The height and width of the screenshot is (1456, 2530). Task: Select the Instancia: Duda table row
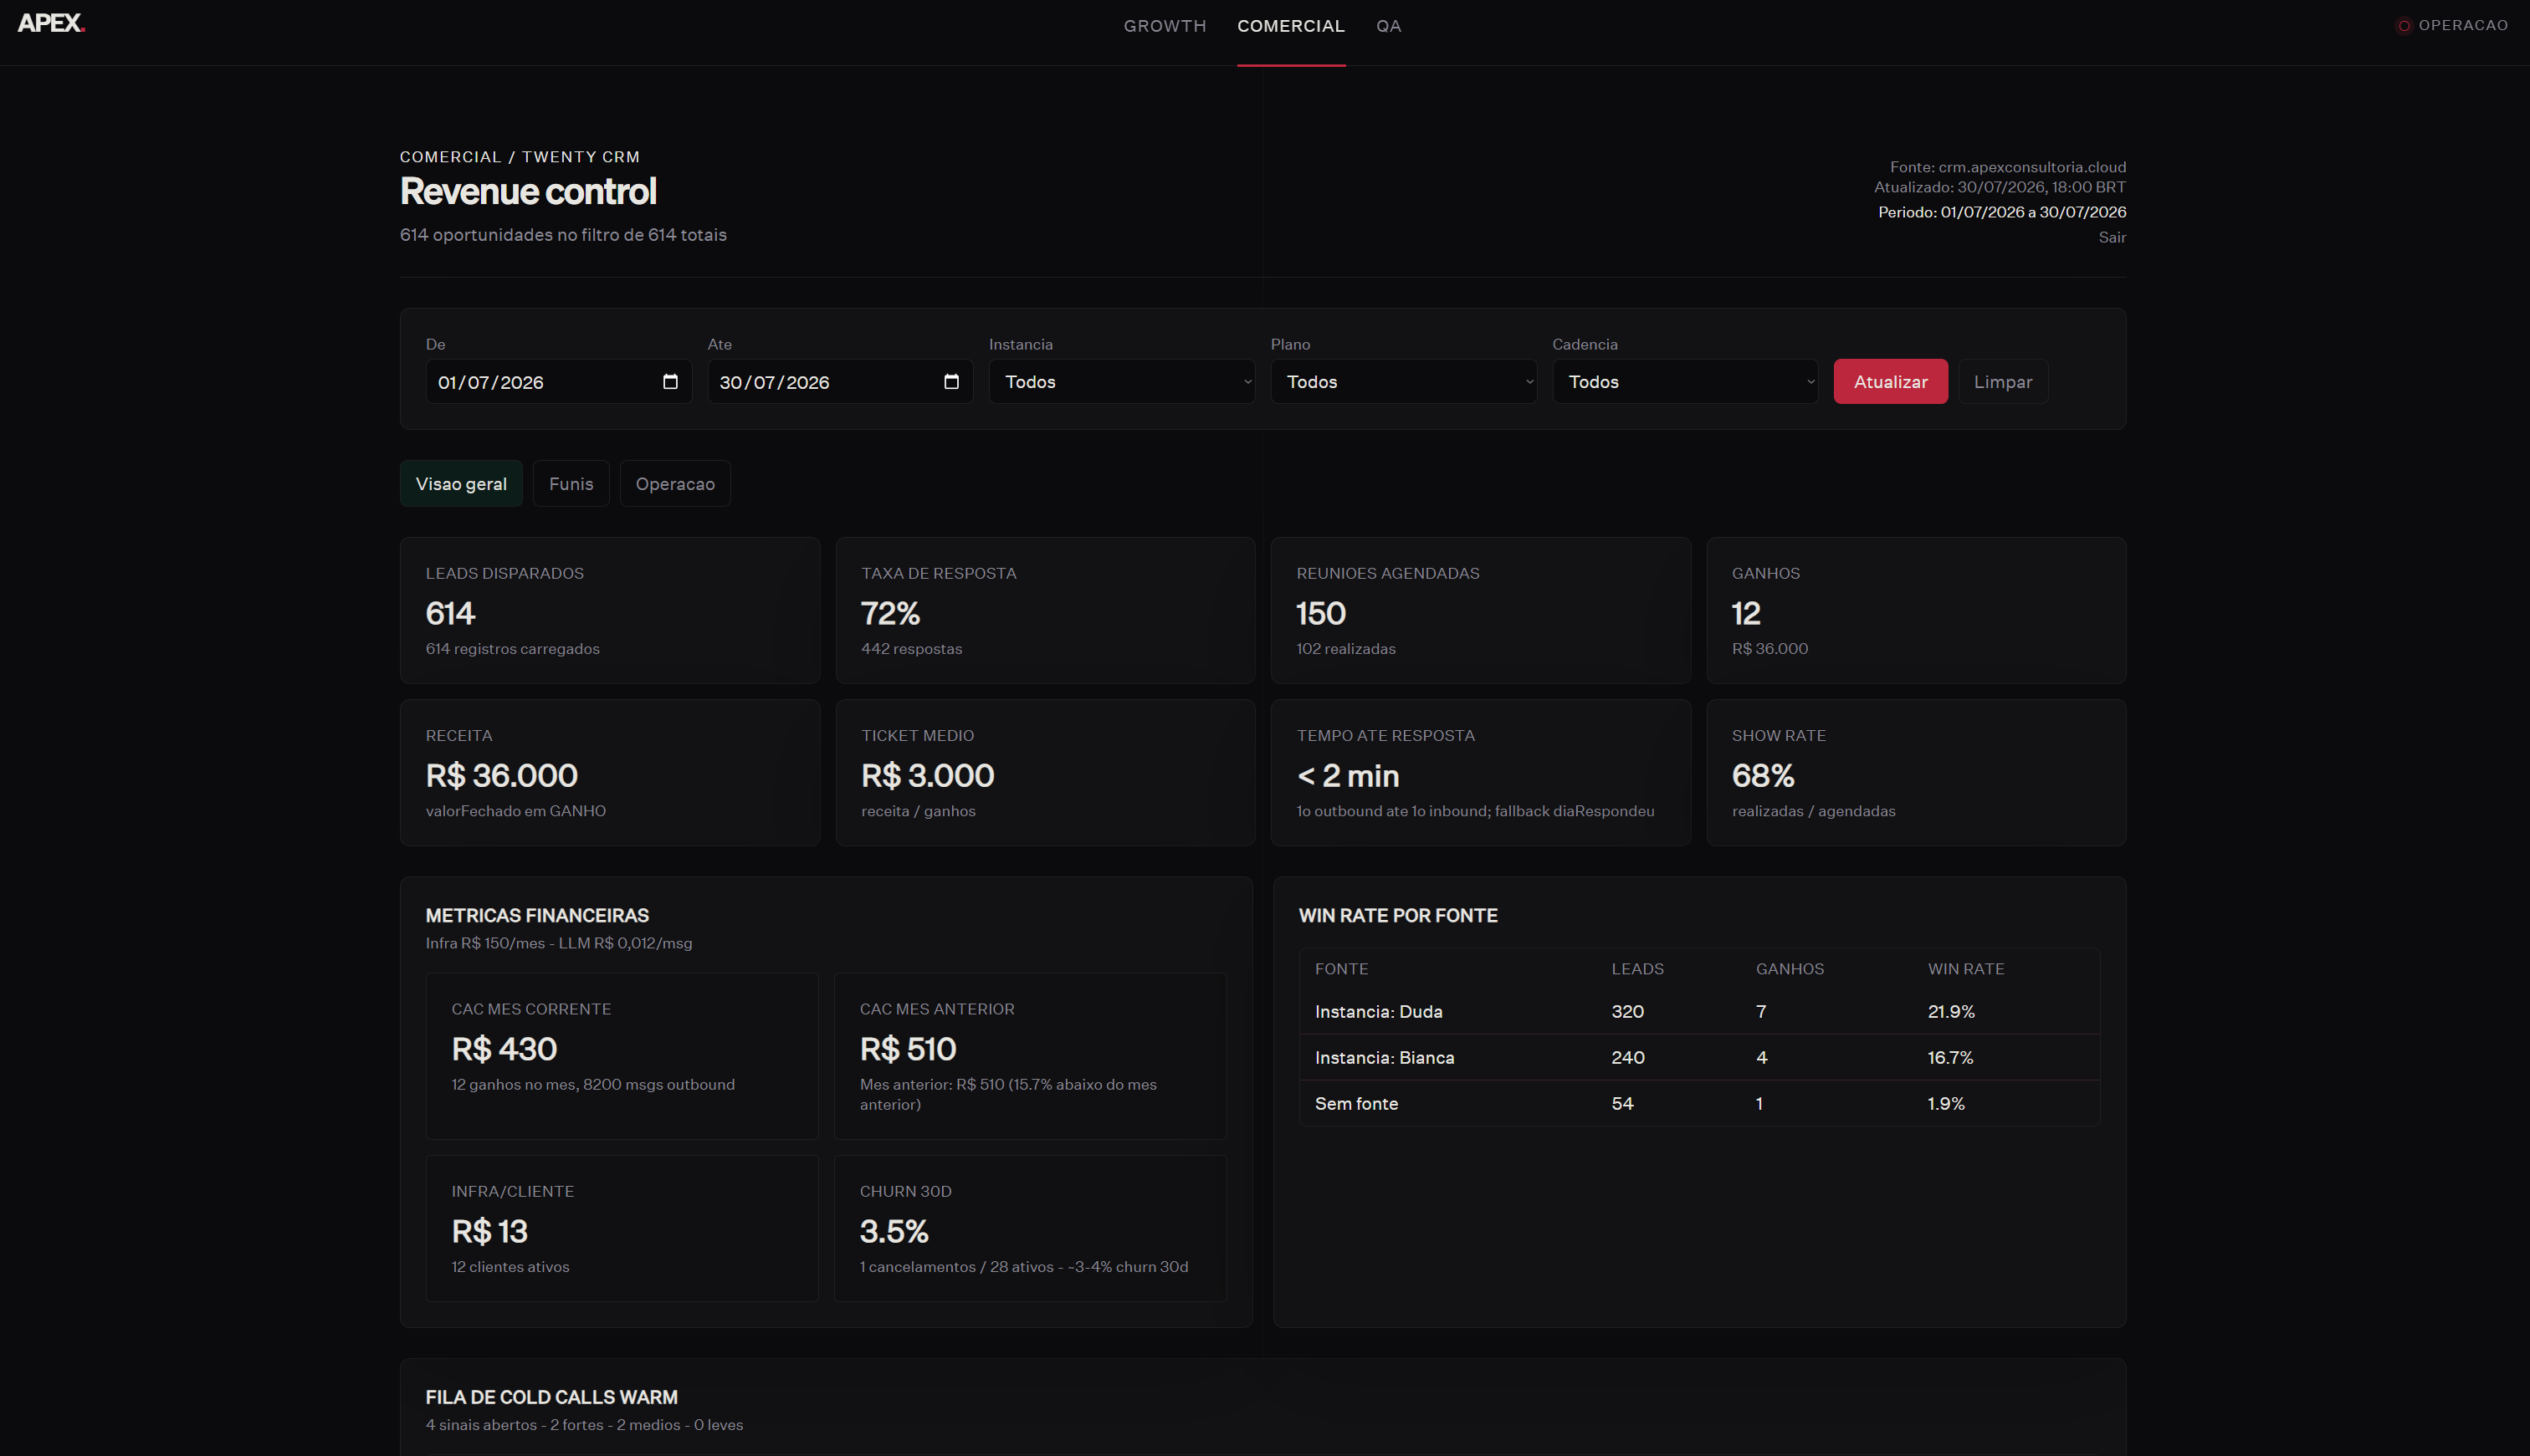[1698, 1012]
